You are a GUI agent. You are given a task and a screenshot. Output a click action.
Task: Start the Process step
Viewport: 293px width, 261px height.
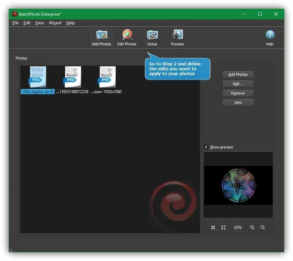click(177, 38)
